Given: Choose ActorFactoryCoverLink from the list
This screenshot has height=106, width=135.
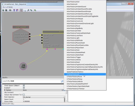Looking at the screenshot, I should 85,21.
